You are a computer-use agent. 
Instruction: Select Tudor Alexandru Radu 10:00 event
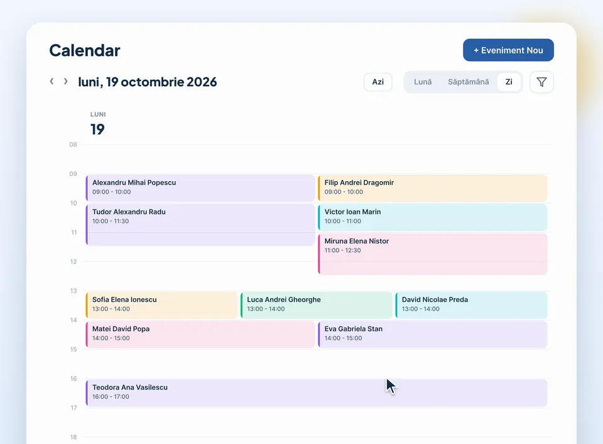(200, 225)
